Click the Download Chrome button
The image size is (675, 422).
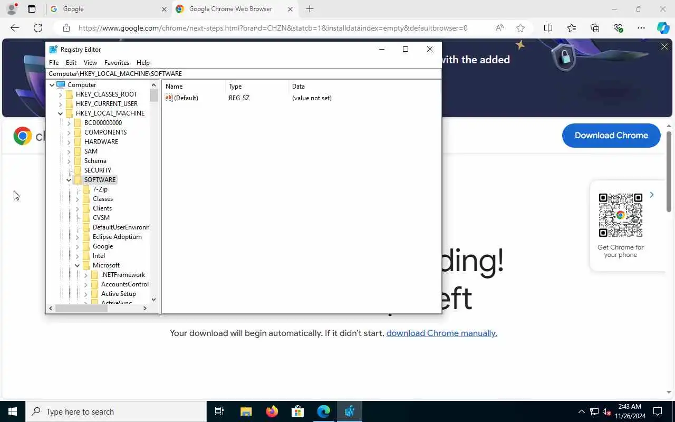click(x=611, y=136)
